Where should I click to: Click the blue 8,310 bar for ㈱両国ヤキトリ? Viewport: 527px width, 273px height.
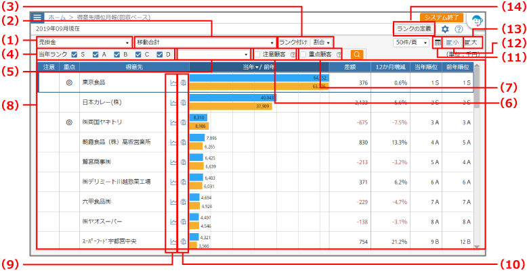coord(198,118)
